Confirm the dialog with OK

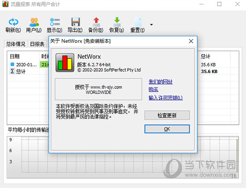167,129
